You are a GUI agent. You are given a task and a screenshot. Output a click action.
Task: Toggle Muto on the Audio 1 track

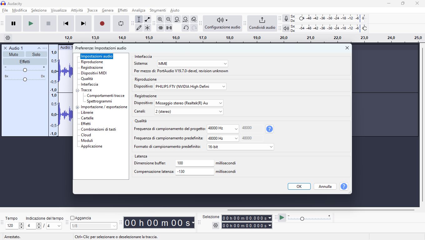pyautogui.click(x=13, y=54)
